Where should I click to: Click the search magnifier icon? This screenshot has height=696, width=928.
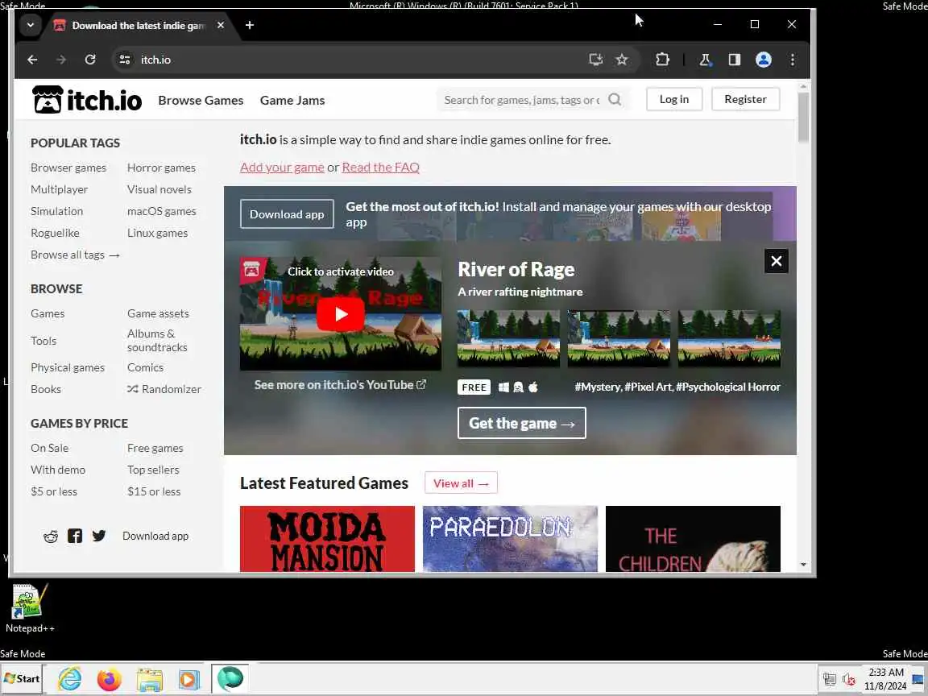pos(615,99)
